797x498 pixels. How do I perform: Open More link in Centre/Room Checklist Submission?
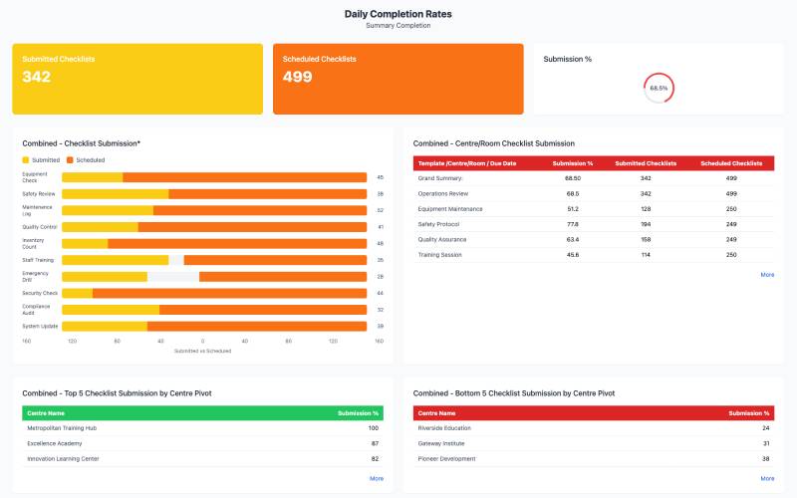coord(767,274)
